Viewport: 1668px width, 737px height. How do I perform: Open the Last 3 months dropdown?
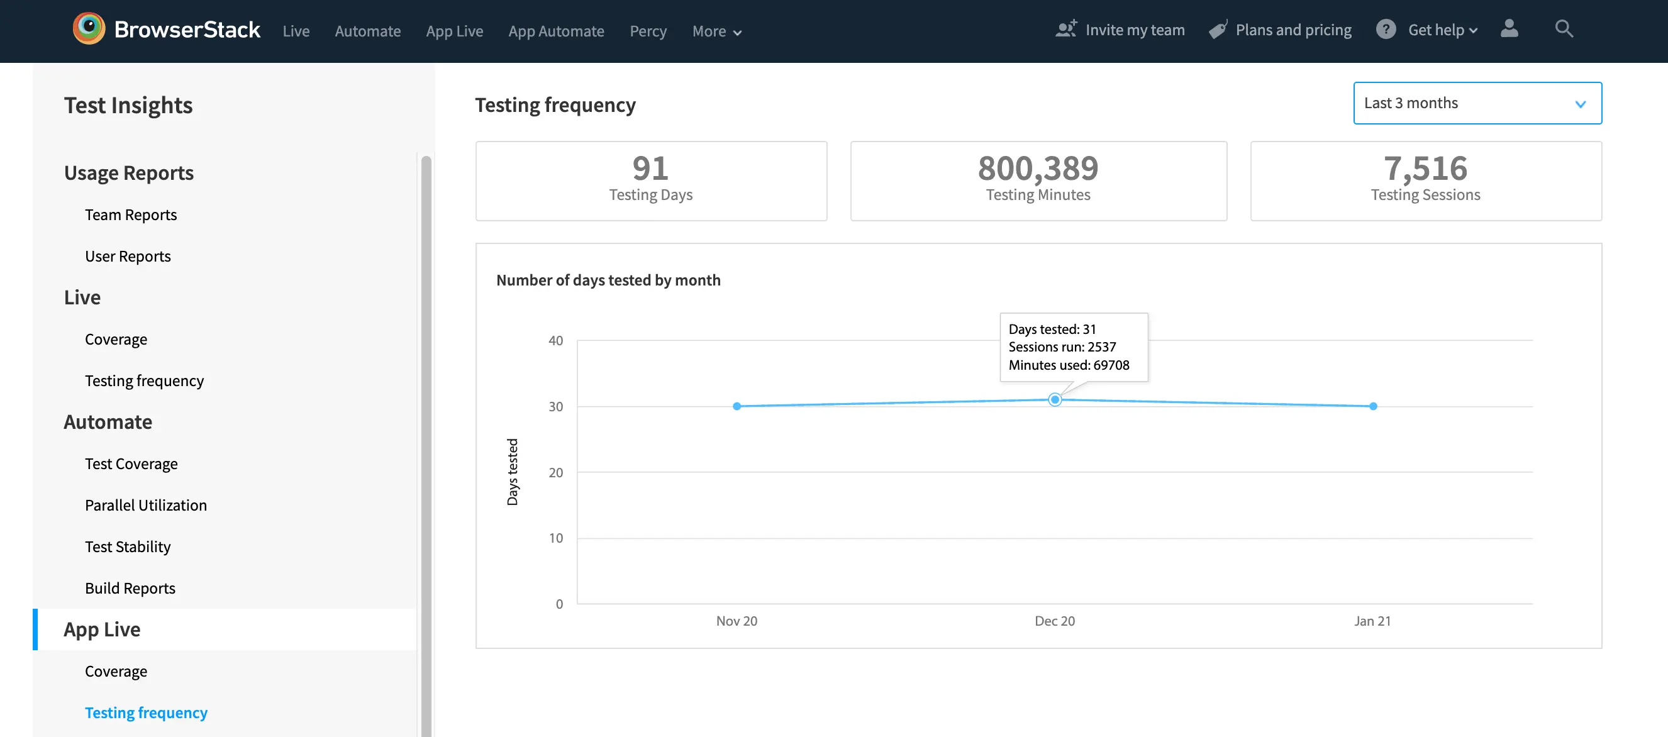coord(1476,103)
